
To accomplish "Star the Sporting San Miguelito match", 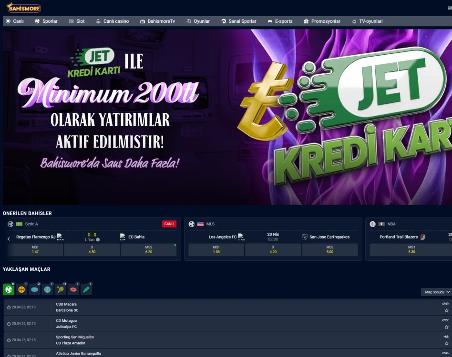I will click(447, 343).
